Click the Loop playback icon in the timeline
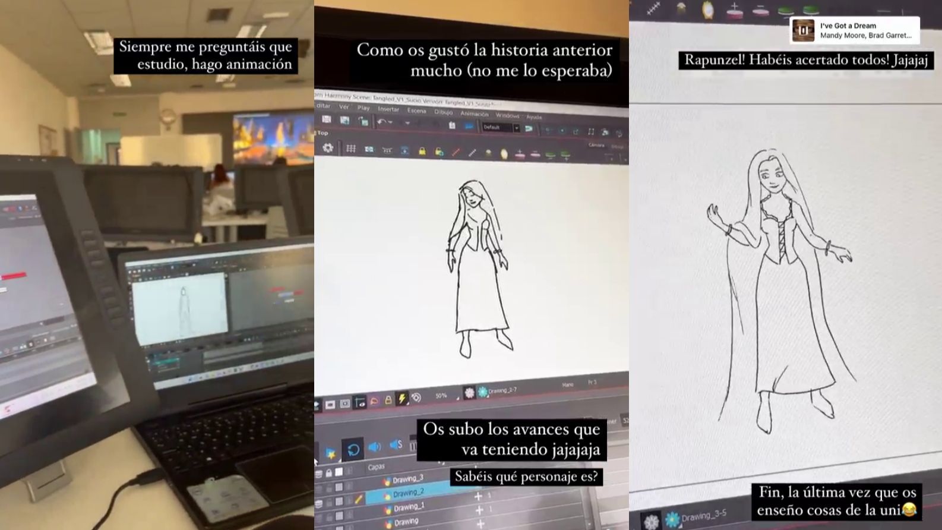This screenshot has width=942, height=530. [353, 450]
